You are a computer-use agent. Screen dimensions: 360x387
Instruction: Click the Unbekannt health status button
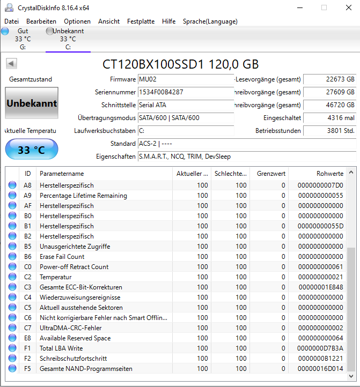click(32, 103)
